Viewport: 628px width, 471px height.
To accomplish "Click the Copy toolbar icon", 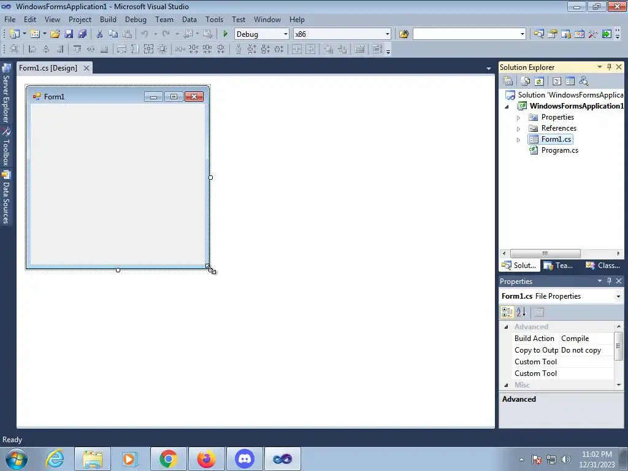I will tap(113, 34).
